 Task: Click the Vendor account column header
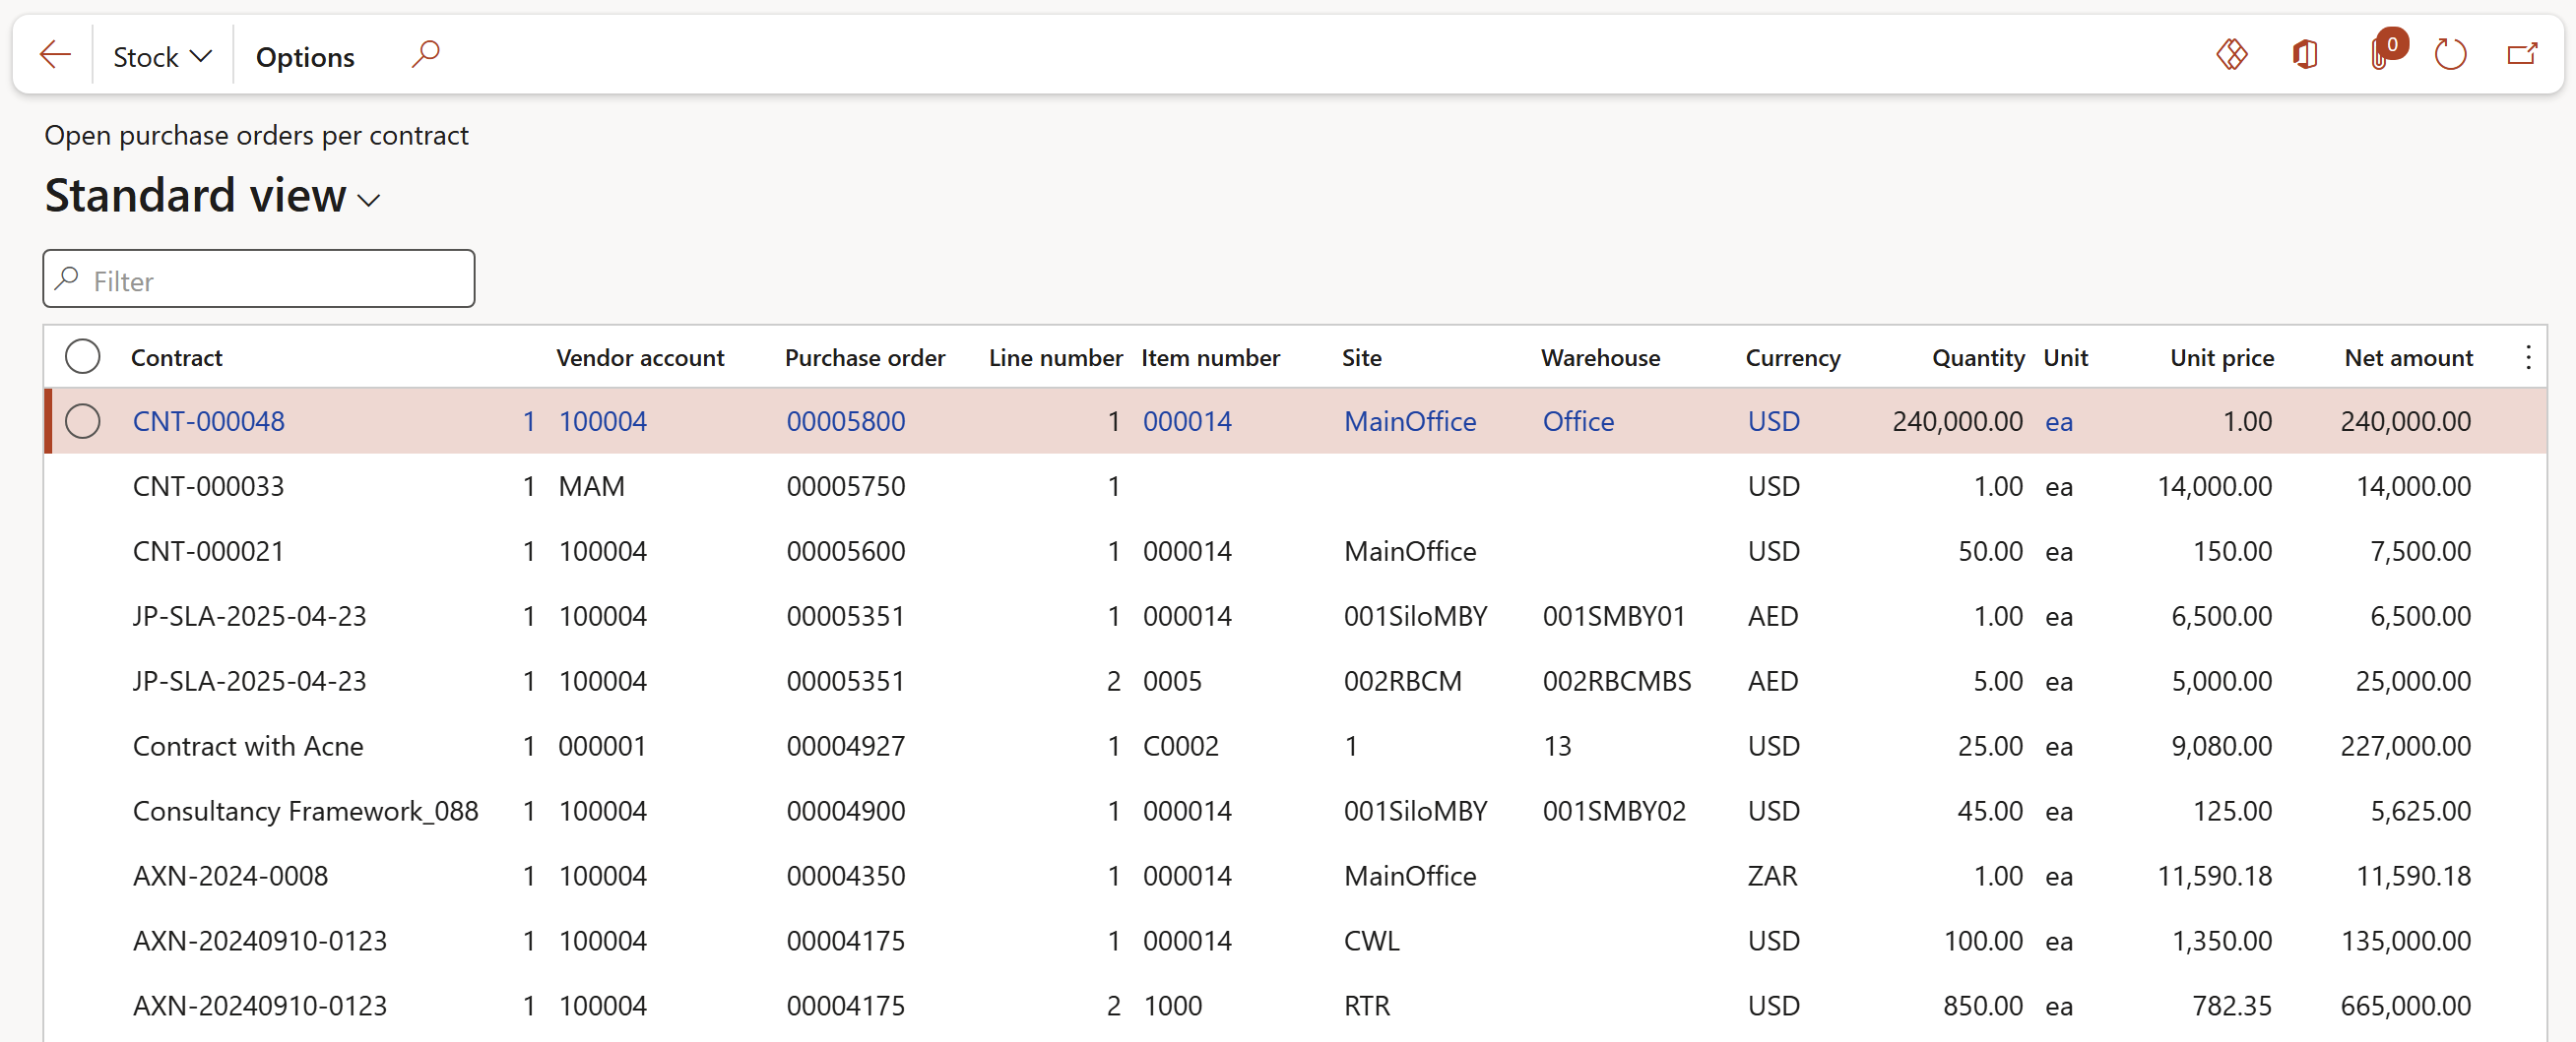[640, 357]
